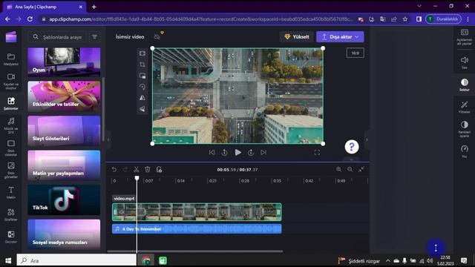The width and height of the screenshot is (475, 267).
Task: Click the duplicate clip icon
Action: click(x=159, y=170)
